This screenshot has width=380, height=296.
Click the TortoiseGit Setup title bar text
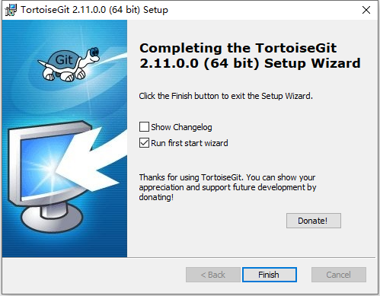click(94, 10)
